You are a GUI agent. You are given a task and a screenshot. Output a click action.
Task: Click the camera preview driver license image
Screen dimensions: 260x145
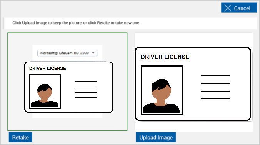click(x=68, y=87)
